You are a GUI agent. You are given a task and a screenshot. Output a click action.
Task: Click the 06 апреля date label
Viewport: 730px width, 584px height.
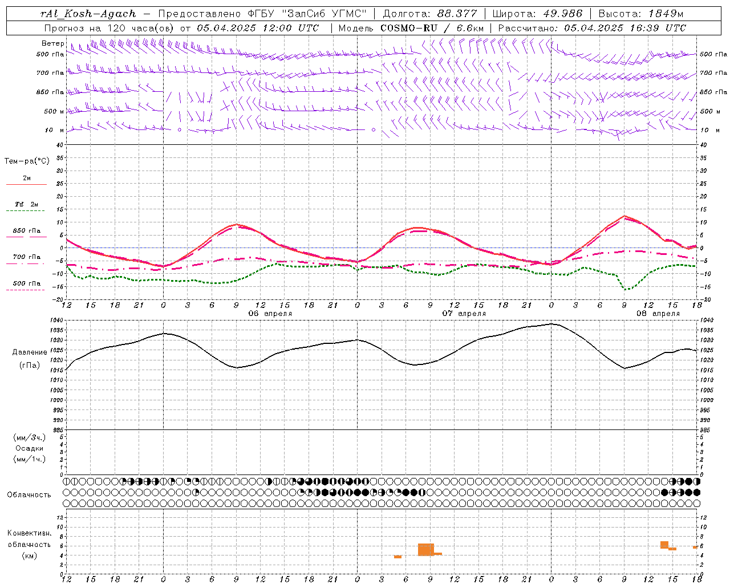[270, 314]
